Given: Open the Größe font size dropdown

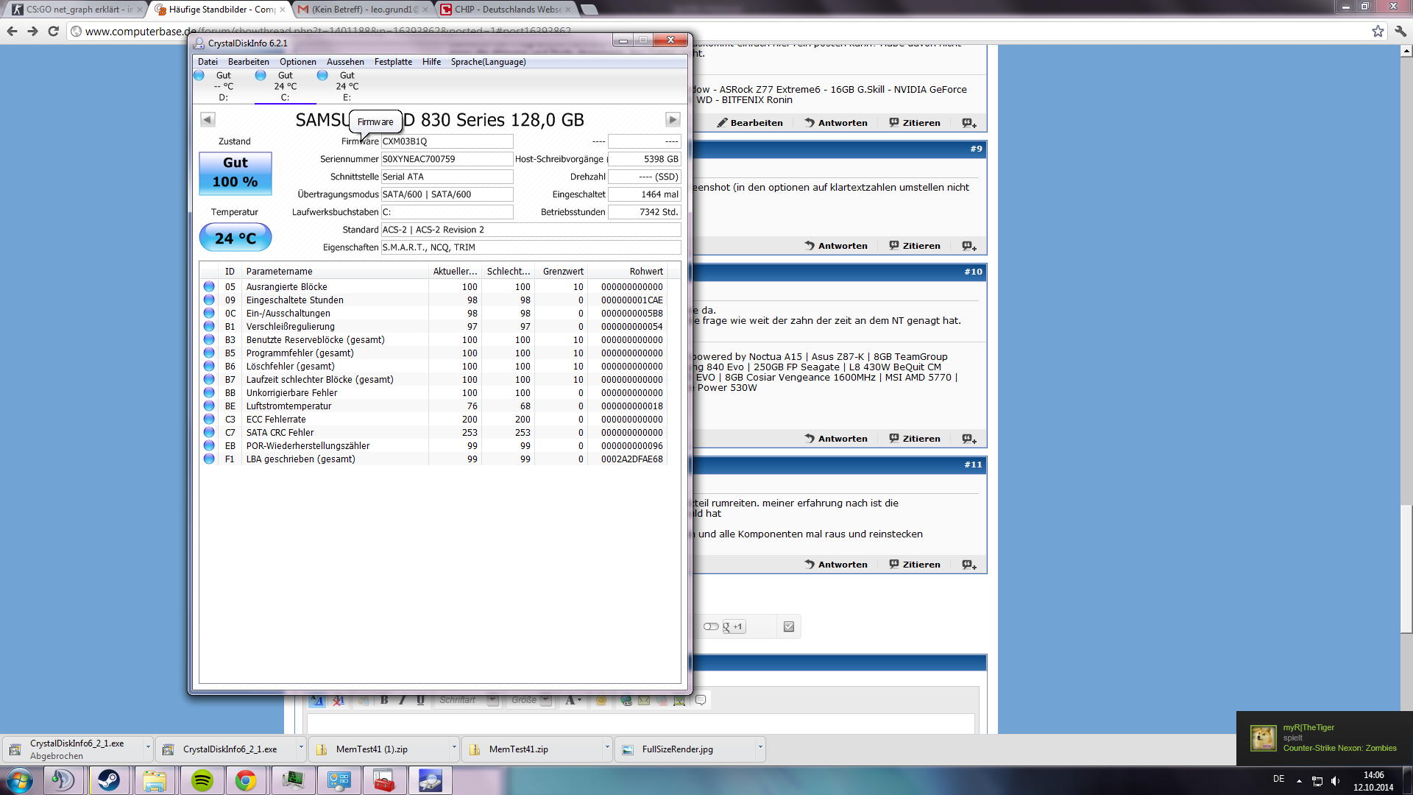Looking at the screenshot, I should tap(545, 700).
